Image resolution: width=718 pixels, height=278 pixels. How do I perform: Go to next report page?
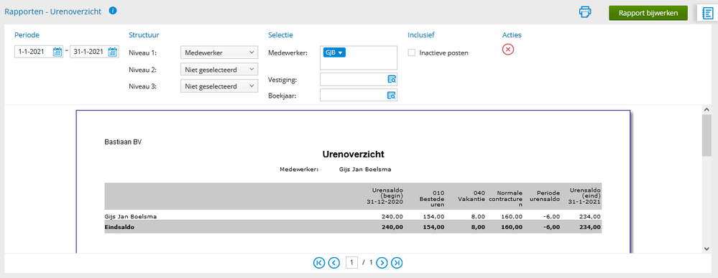tap(382, 262)
